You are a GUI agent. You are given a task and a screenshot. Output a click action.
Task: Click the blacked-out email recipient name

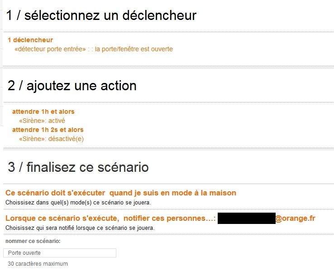pyautogui.click(x=246, y=219)
